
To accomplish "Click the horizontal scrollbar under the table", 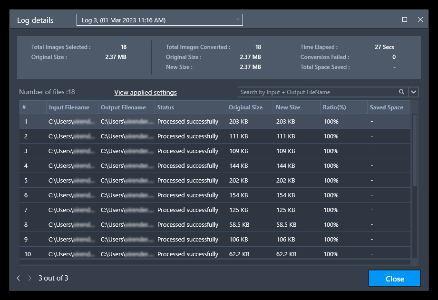I will pyautogui.click(x=215, y=262).
